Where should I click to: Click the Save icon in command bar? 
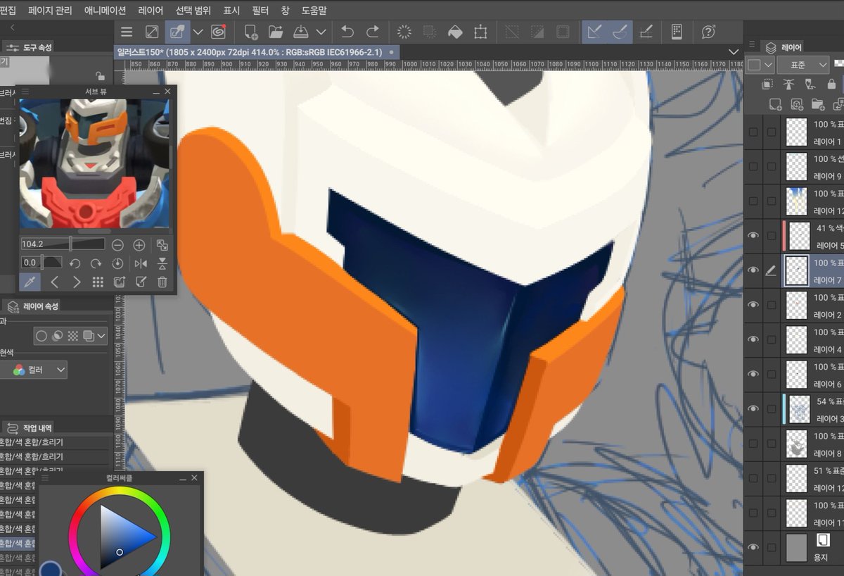(300, 32)
